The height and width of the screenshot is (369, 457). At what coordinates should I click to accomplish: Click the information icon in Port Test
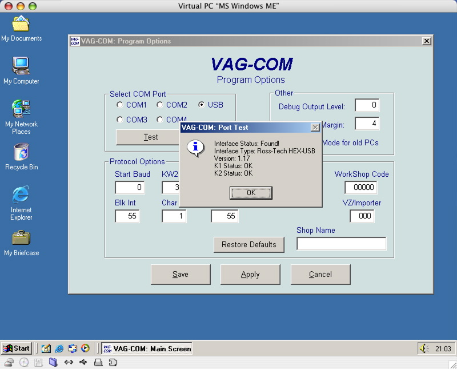click(x=195, y=148)
